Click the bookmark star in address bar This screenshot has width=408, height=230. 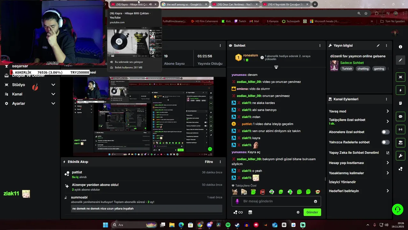pyautogui.click(x=366, y=13)
